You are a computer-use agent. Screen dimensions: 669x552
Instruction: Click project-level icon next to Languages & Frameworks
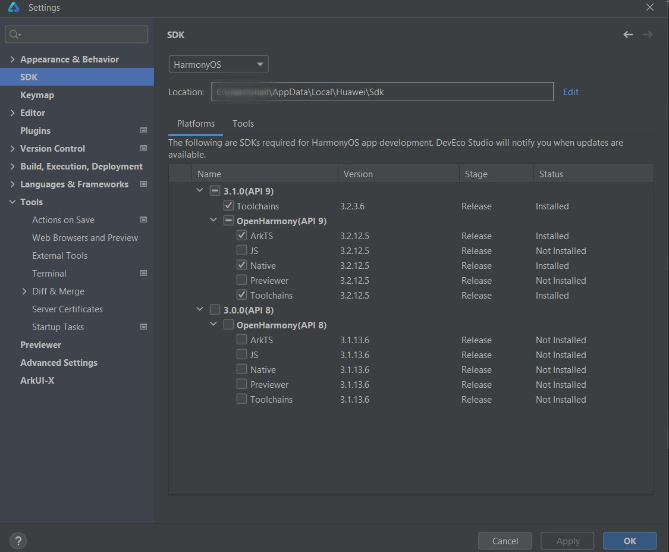coord(144,184)
